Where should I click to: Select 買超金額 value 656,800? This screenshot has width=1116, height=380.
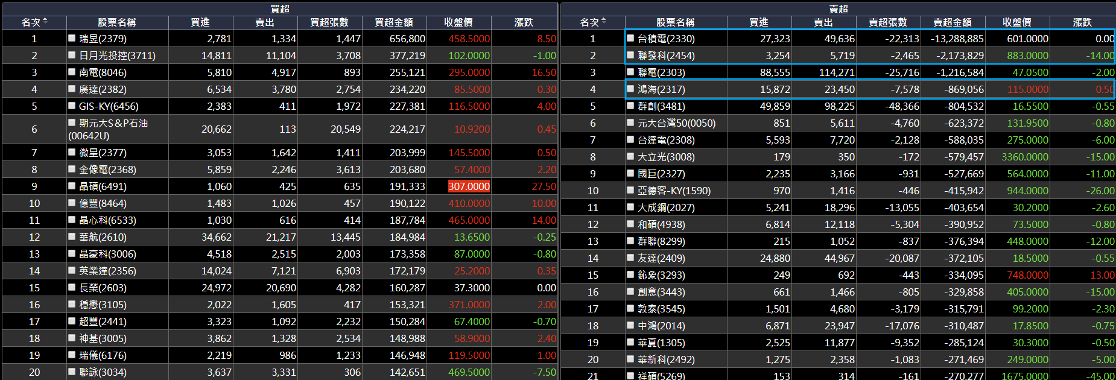tap(407, 39)
